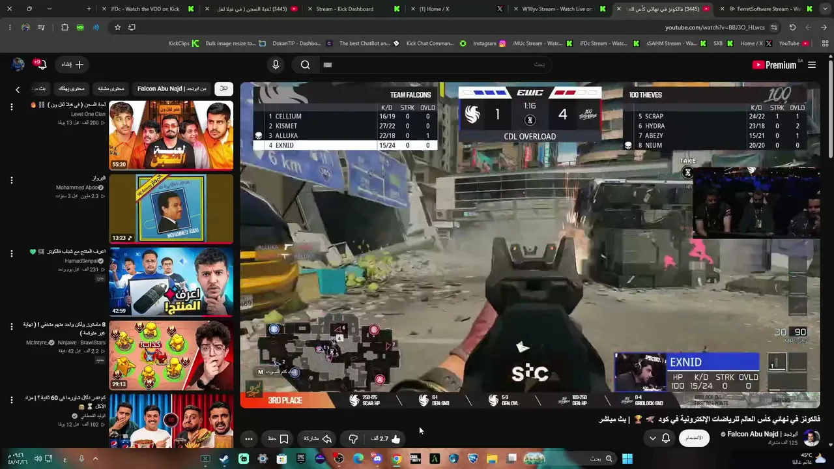
Task: Click the 'الانضمام' join button
Action: (694, 438)
